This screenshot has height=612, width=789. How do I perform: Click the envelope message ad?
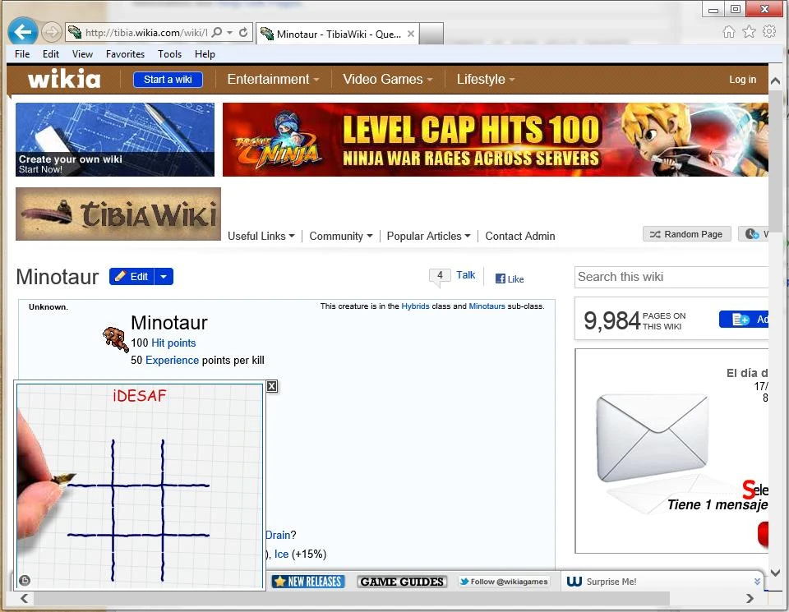671,451
